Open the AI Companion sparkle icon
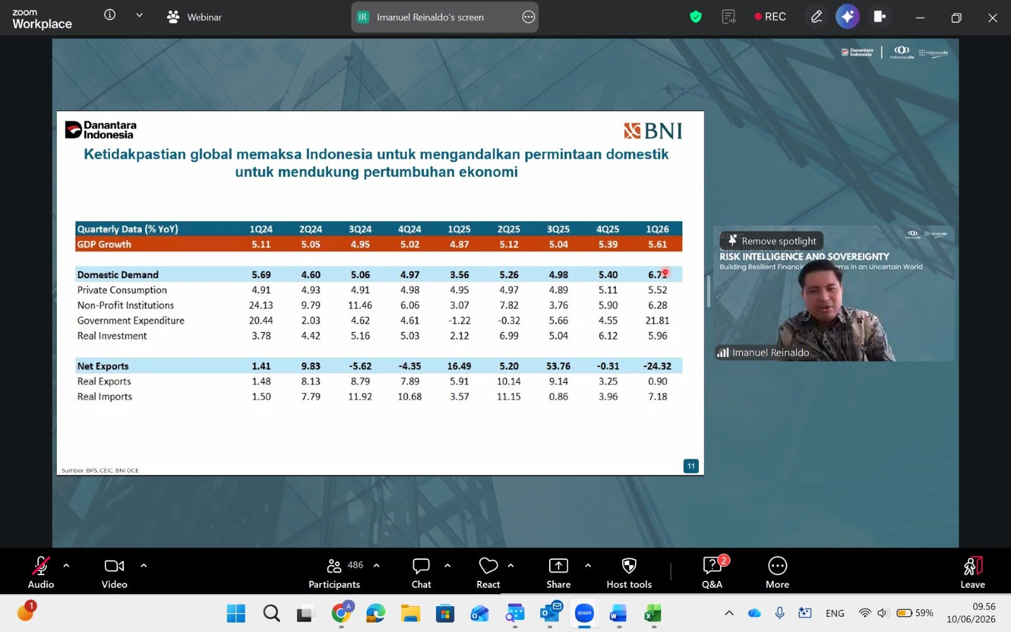This screenshot has width=1011, height=632. point(847,16)
